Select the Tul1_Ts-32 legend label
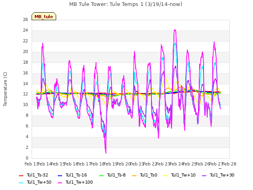This screenshot has width=253, height=190. point(38,175)
